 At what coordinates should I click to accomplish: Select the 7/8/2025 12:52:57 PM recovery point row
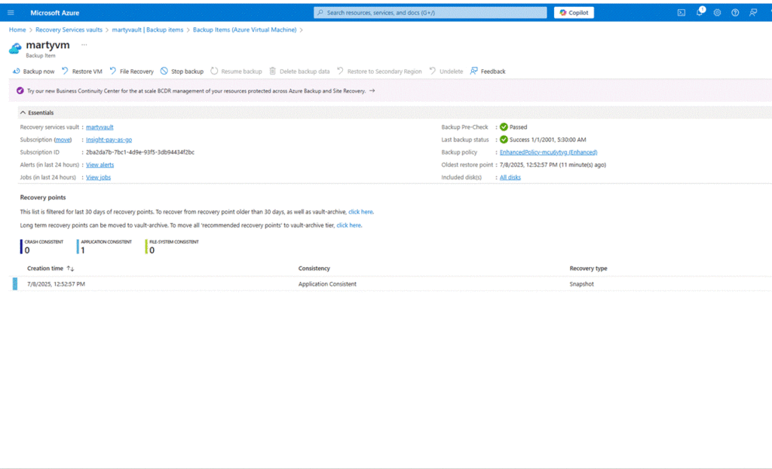pos(57,284)
